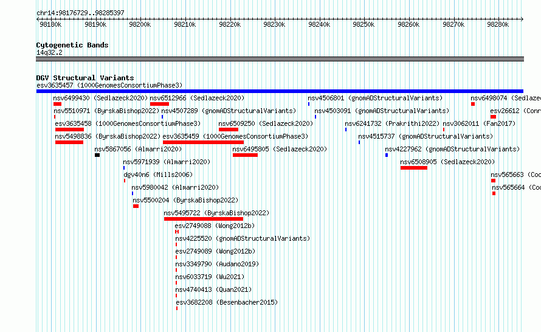This screenshot has width=541, height=332.
Task: Click 98280k on the ruler
Action: point(497,24)
